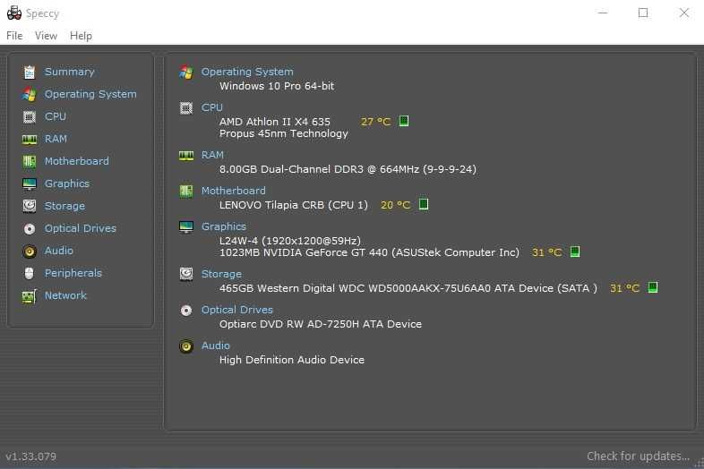Click the monitor icon beside Graphics heading in main panel
Screen dimensions: 704x469
tap(186, 227)
